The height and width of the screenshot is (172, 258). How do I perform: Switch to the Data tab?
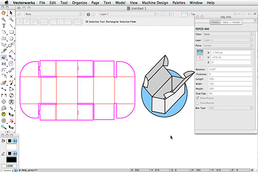point(226,22)
